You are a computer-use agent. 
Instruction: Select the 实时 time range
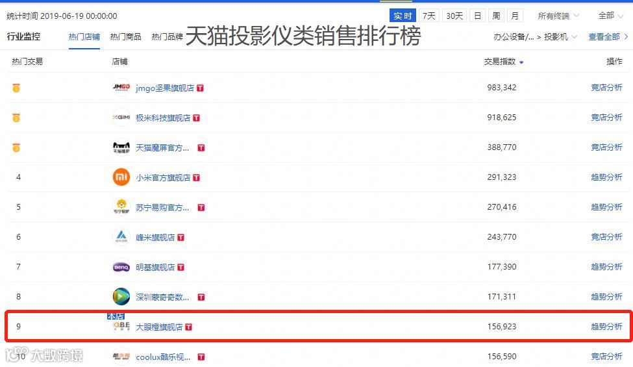403,16
